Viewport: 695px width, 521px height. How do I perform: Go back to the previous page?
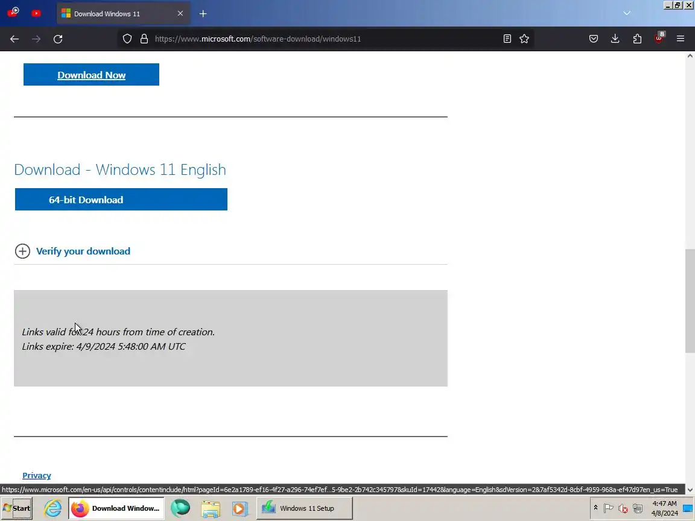(14, 39)
